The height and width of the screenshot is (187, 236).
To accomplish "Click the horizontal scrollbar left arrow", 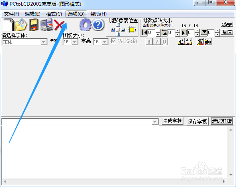I will pyautogui.click(x=5, y=181).
